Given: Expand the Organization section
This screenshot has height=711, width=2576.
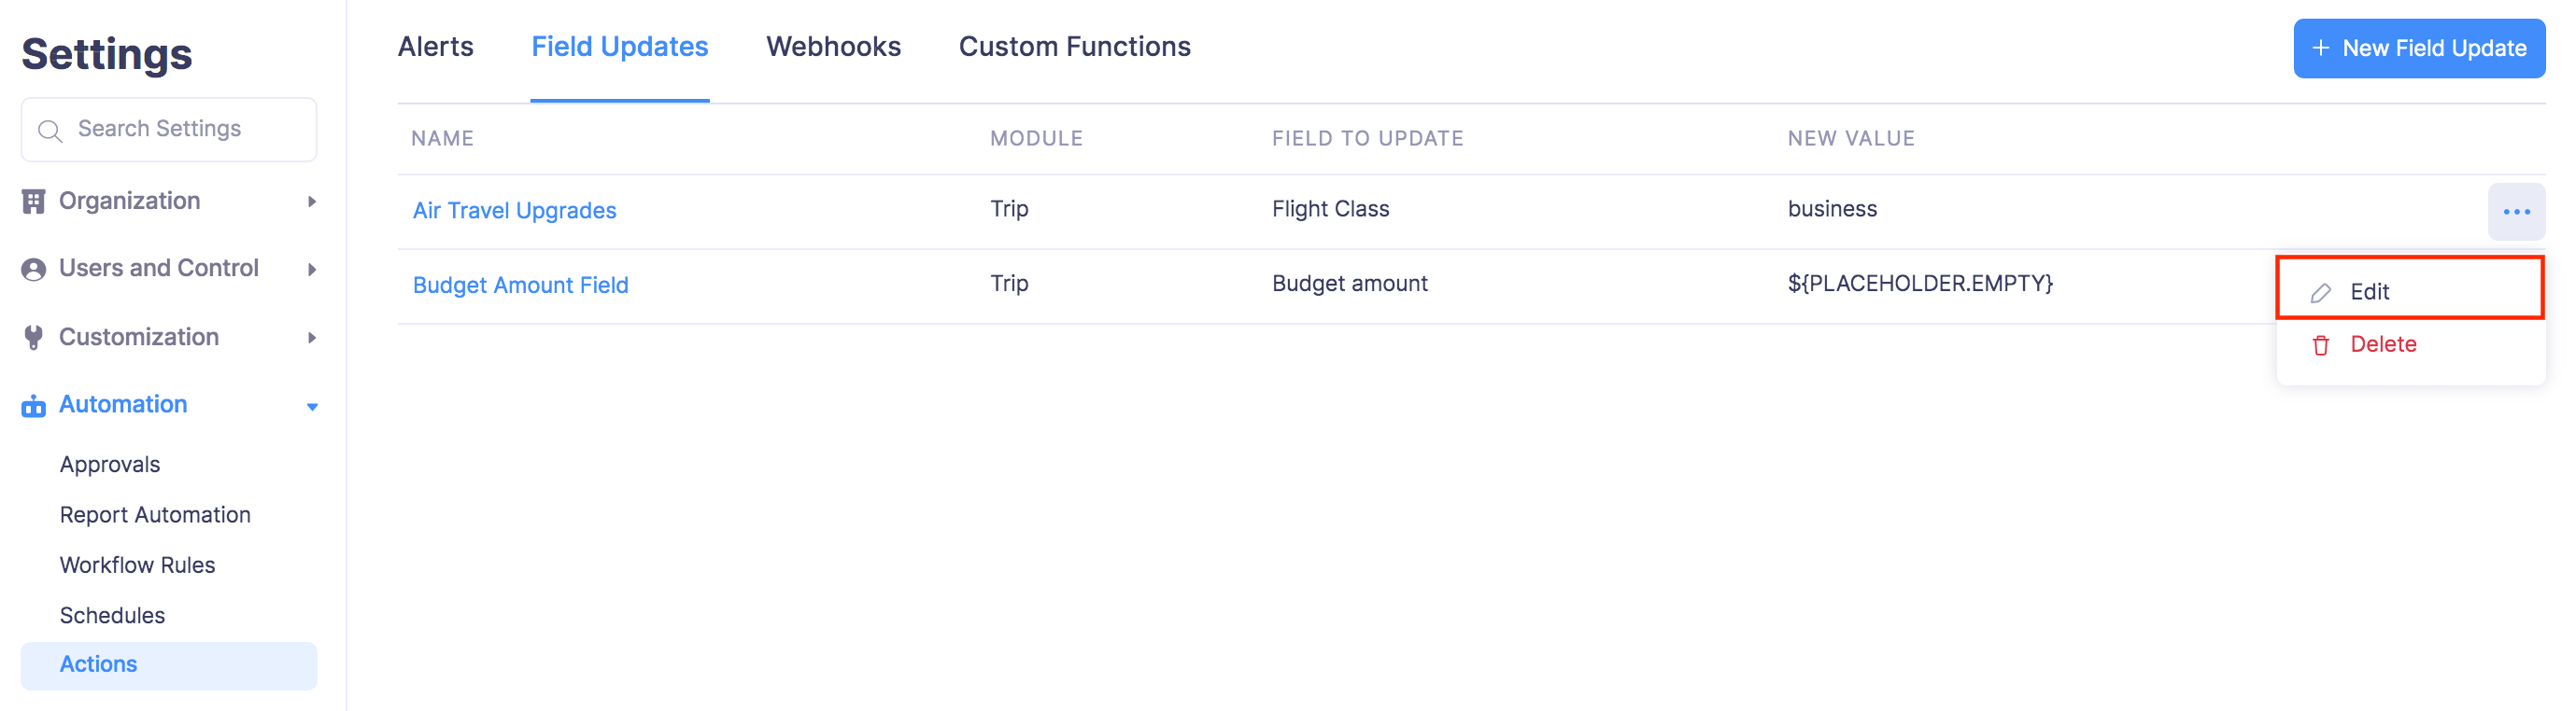Looking at the screenshot, I should [x=311, y=202].
